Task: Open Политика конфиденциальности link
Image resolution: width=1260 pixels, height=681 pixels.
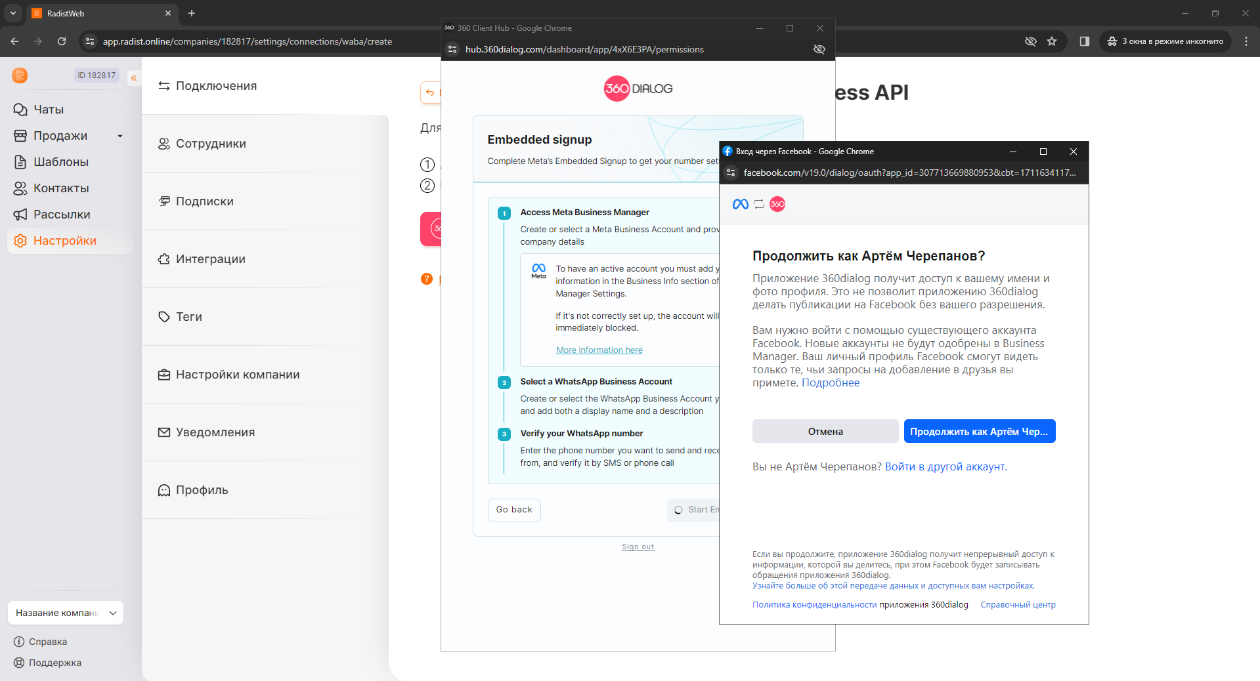Action: point(814,605)
